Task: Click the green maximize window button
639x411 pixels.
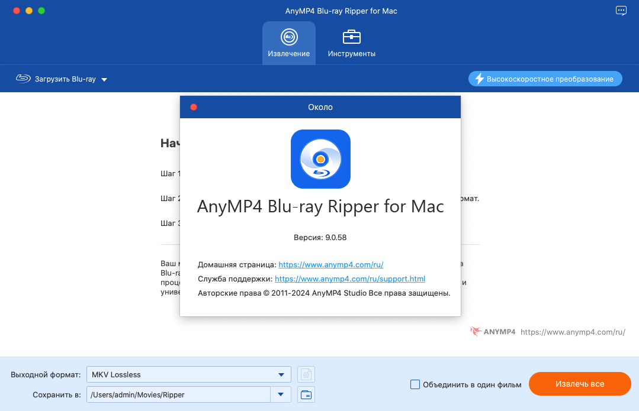Action: coord(41,11)
